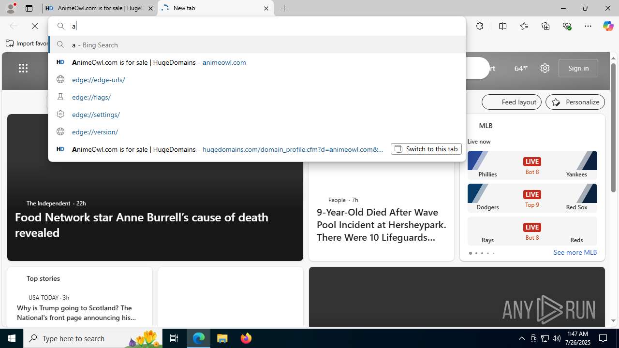Viewport: 619px width, 348px height.
Task: Open the Hersheypark wave pool article
Action: 382,225
